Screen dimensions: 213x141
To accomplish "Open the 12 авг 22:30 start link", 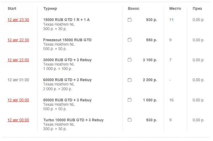I will click(x=18, y=40).
